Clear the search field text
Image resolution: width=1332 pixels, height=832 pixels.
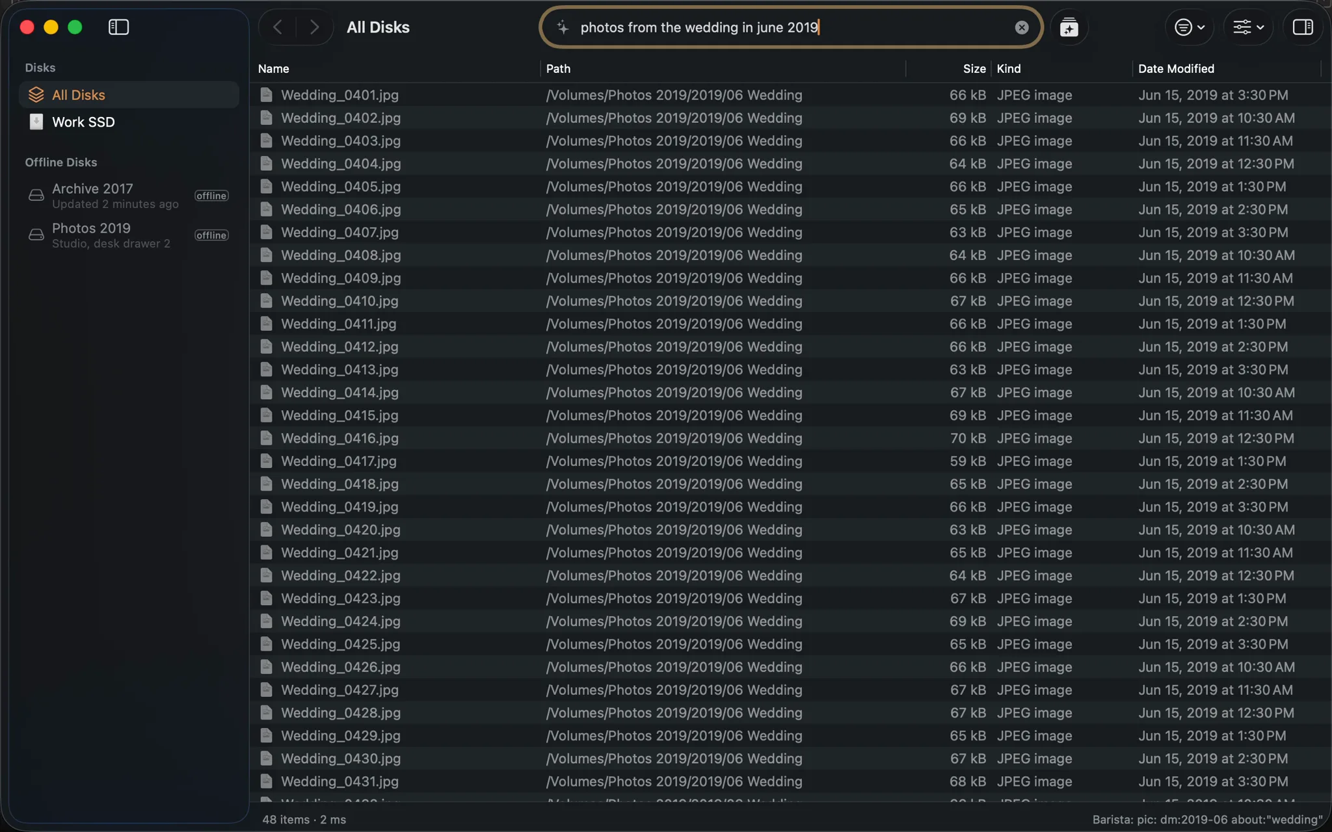[x=1022, y=27]
